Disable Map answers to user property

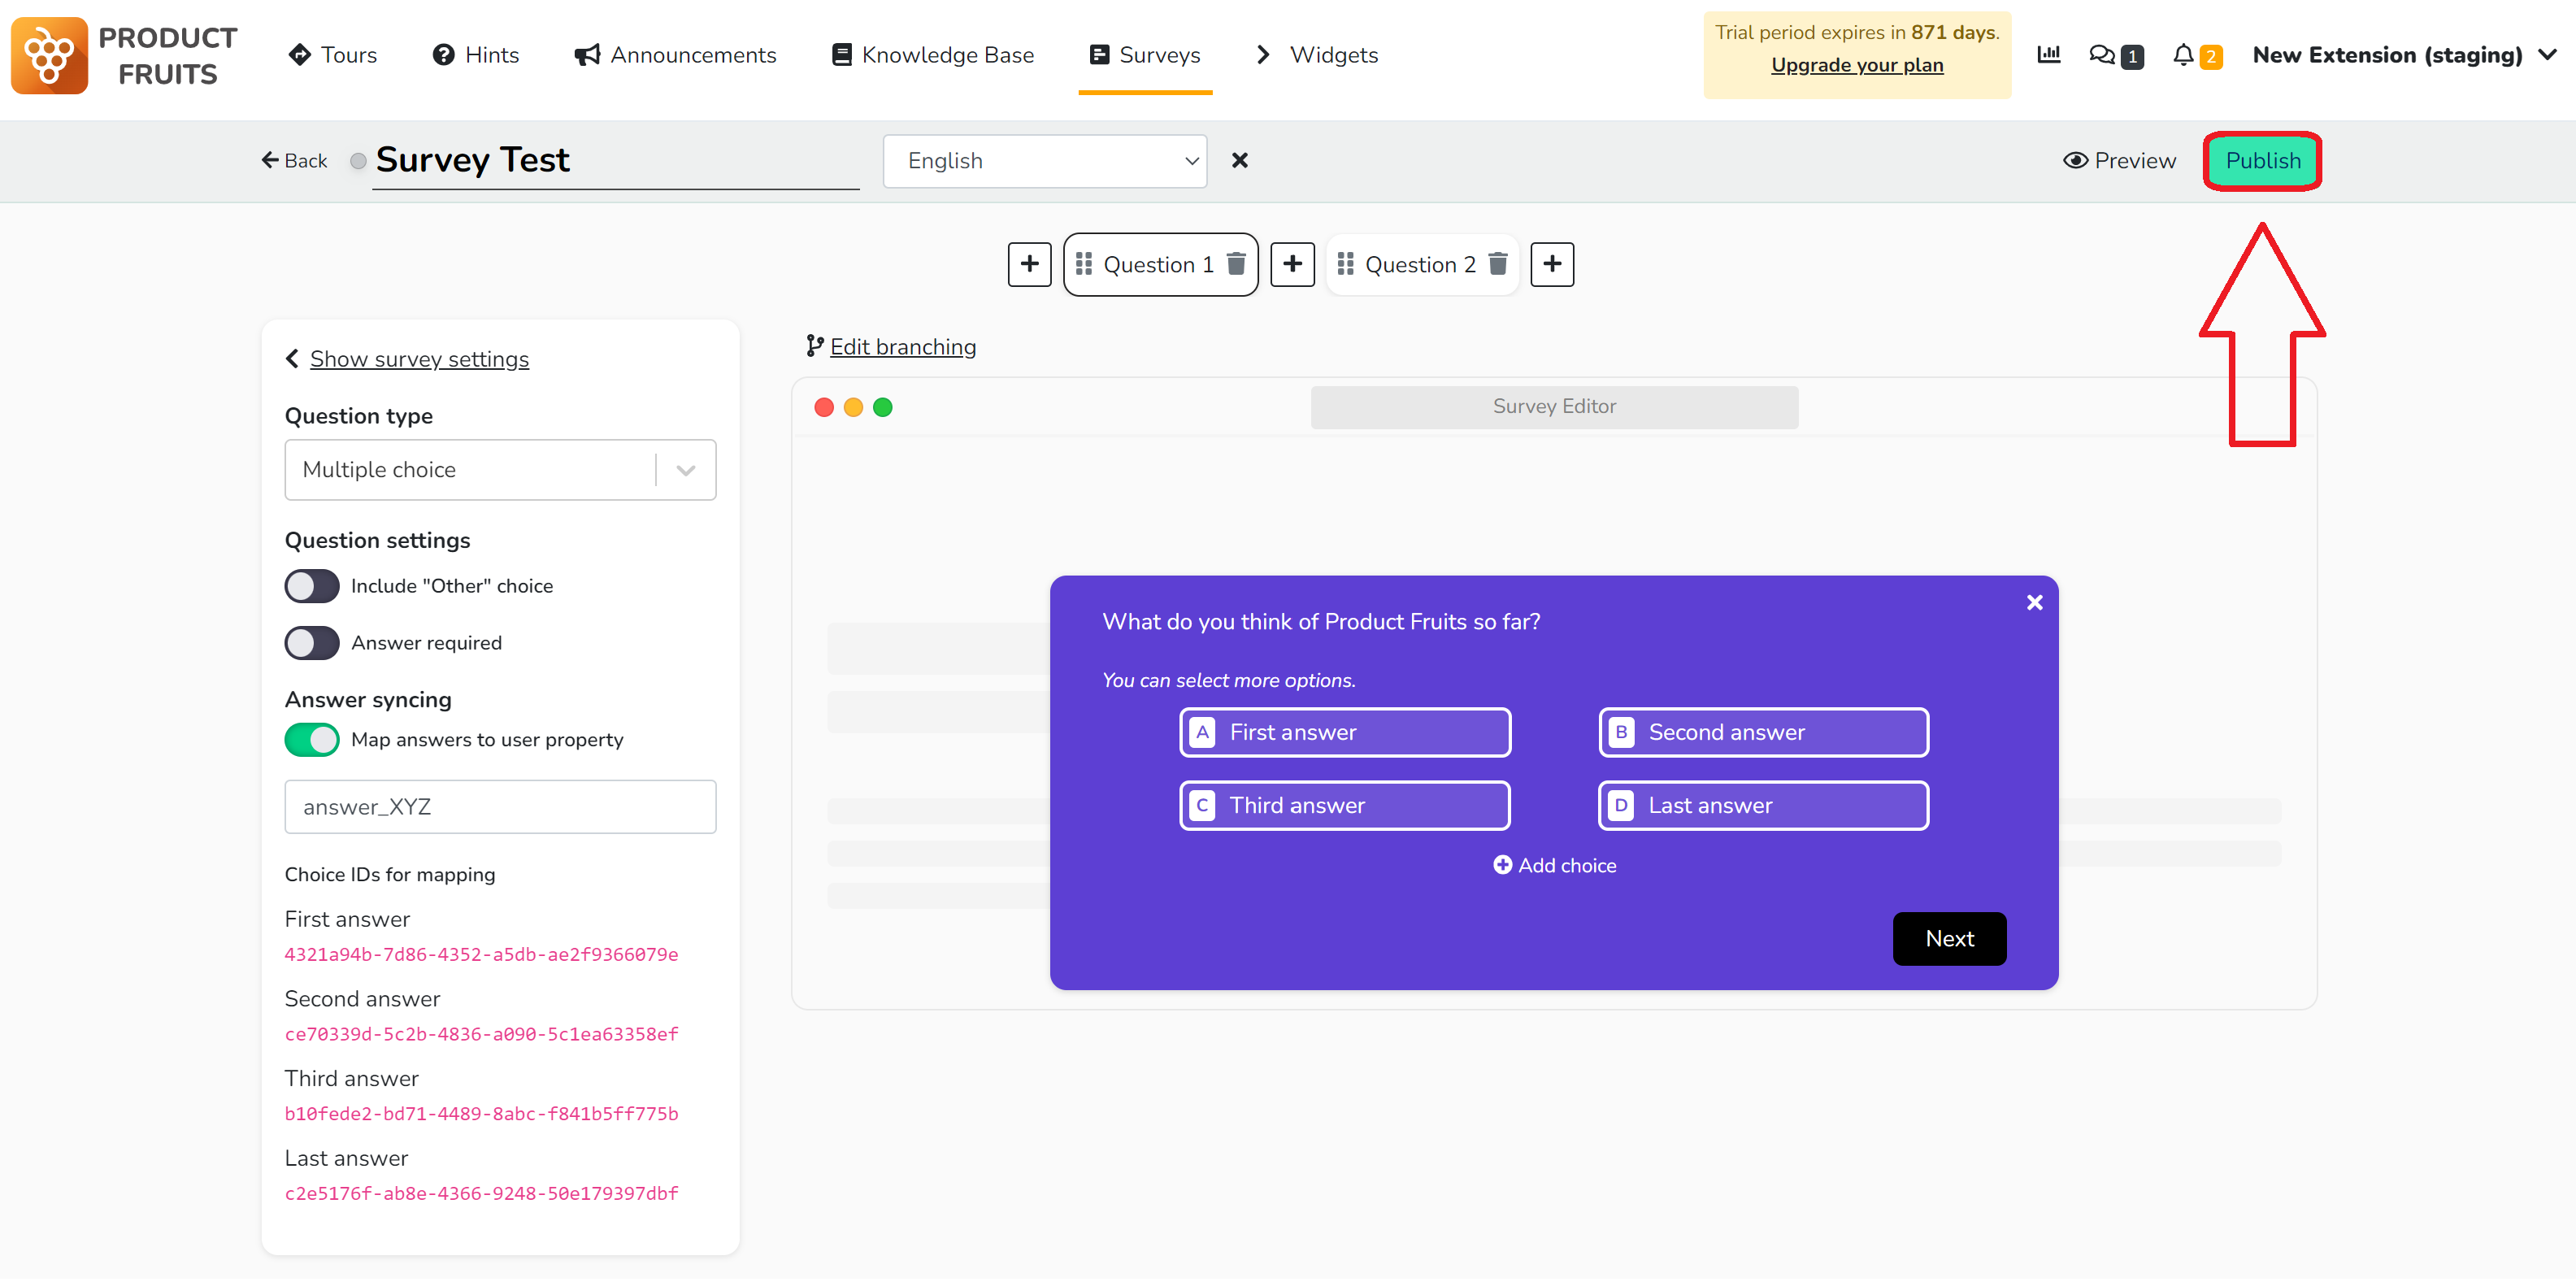tap(312, 740)
